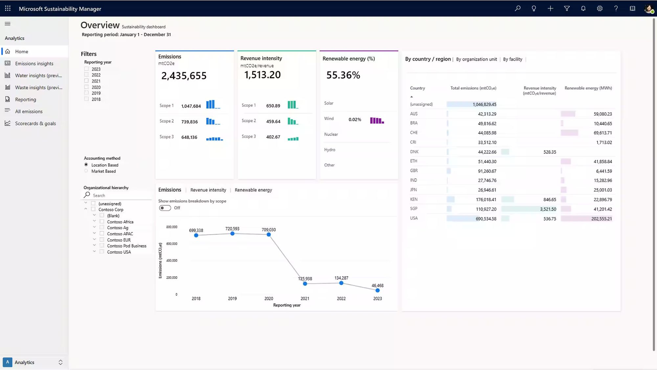The image size is (657, 370).
Task: Open Scorecards & goals
Action: 35,123
